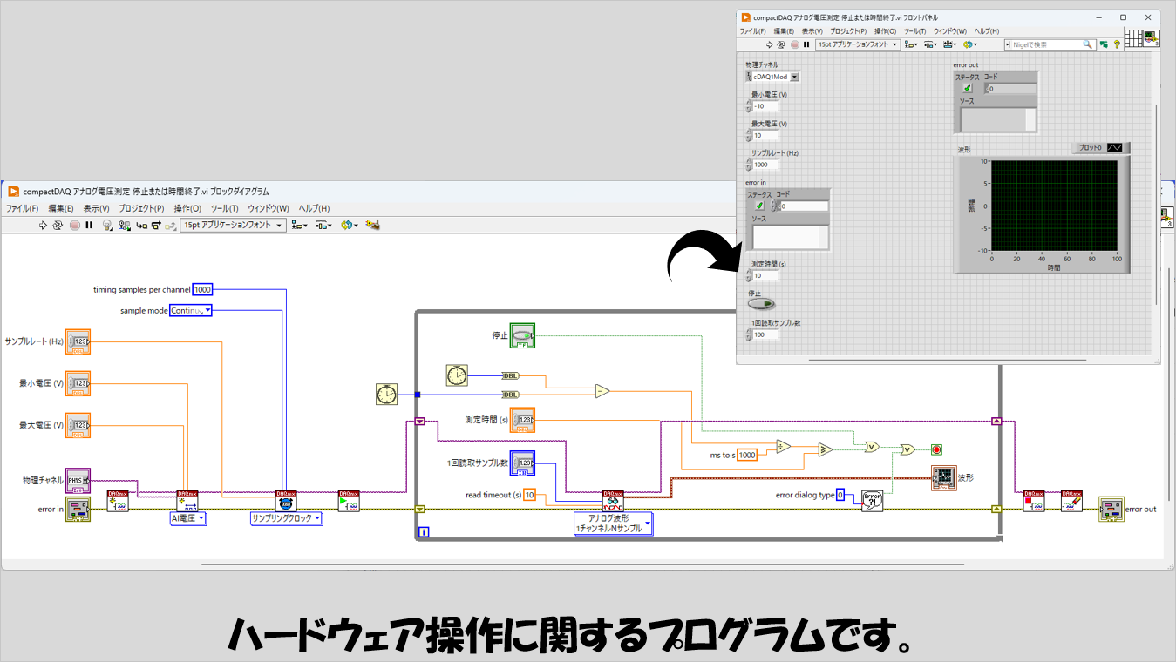Open Reorder dropdown in front panel toolbar
Image resolution: width=1176 pixels, height=662 pixels.
click(x=970, y=44)
